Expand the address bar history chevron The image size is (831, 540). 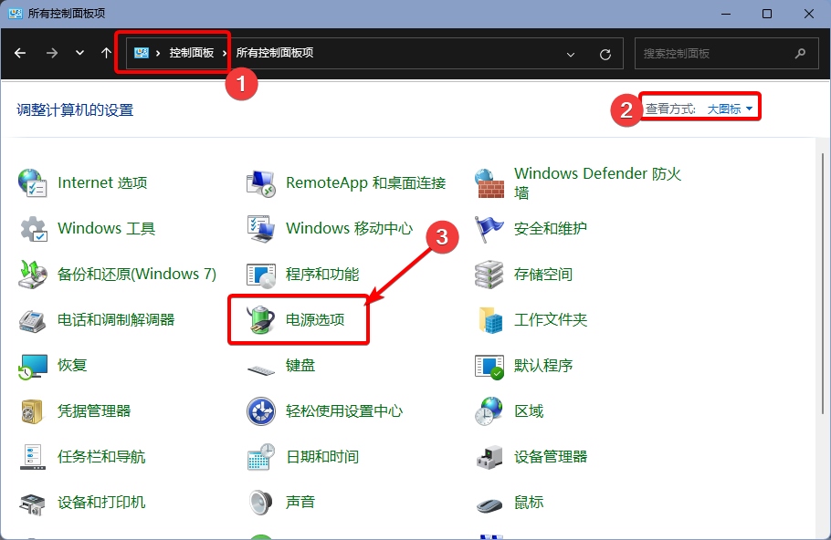click(x=571, y=54)
